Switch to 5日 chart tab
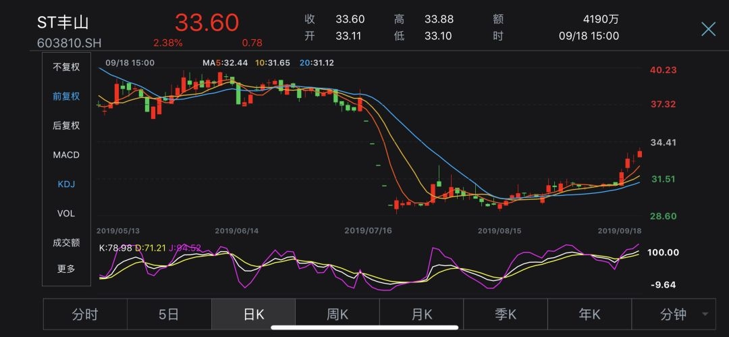Image resolution: width=729 pixels, height=337 pixels. point(169,314)
